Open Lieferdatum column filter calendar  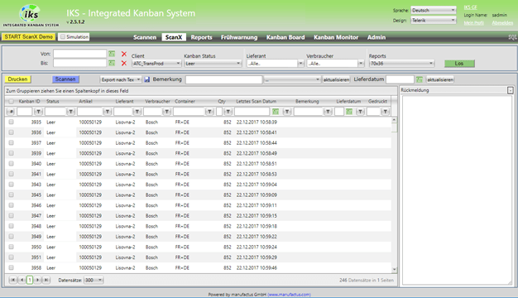(x=349, y=112)
